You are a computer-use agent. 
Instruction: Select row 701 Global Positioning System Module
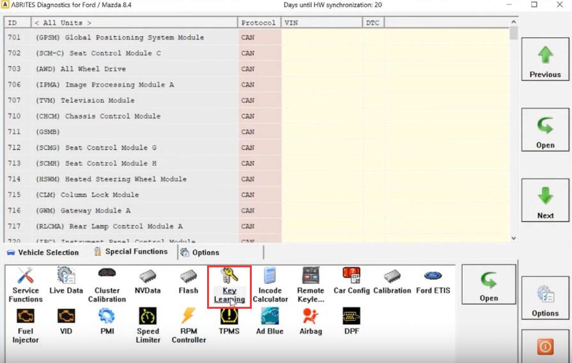[x=257, y=37]
